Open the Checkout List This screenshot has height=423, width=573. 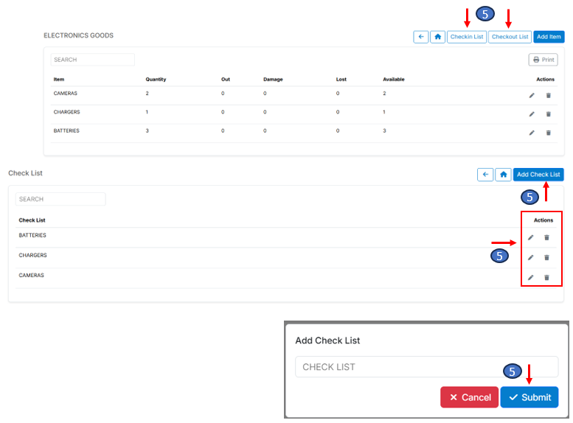click(x=510, y=37)
